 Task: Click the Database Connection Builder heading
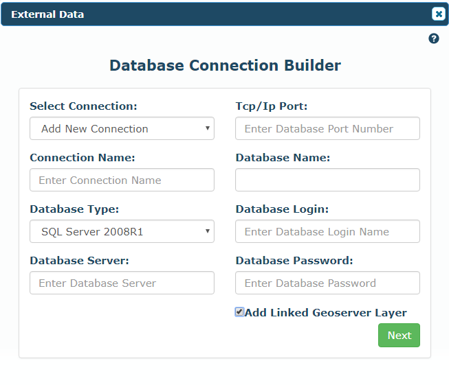pos(225,65)
